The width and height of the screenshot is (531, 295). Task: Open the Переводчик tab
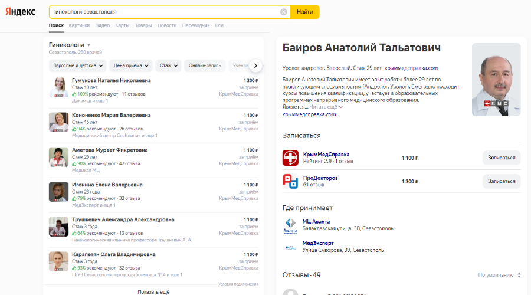pos(196,25)
